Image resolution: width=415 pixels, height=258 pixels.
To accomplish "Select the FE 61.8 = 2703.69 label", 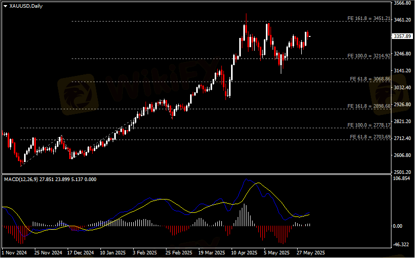I will point(370,136).
